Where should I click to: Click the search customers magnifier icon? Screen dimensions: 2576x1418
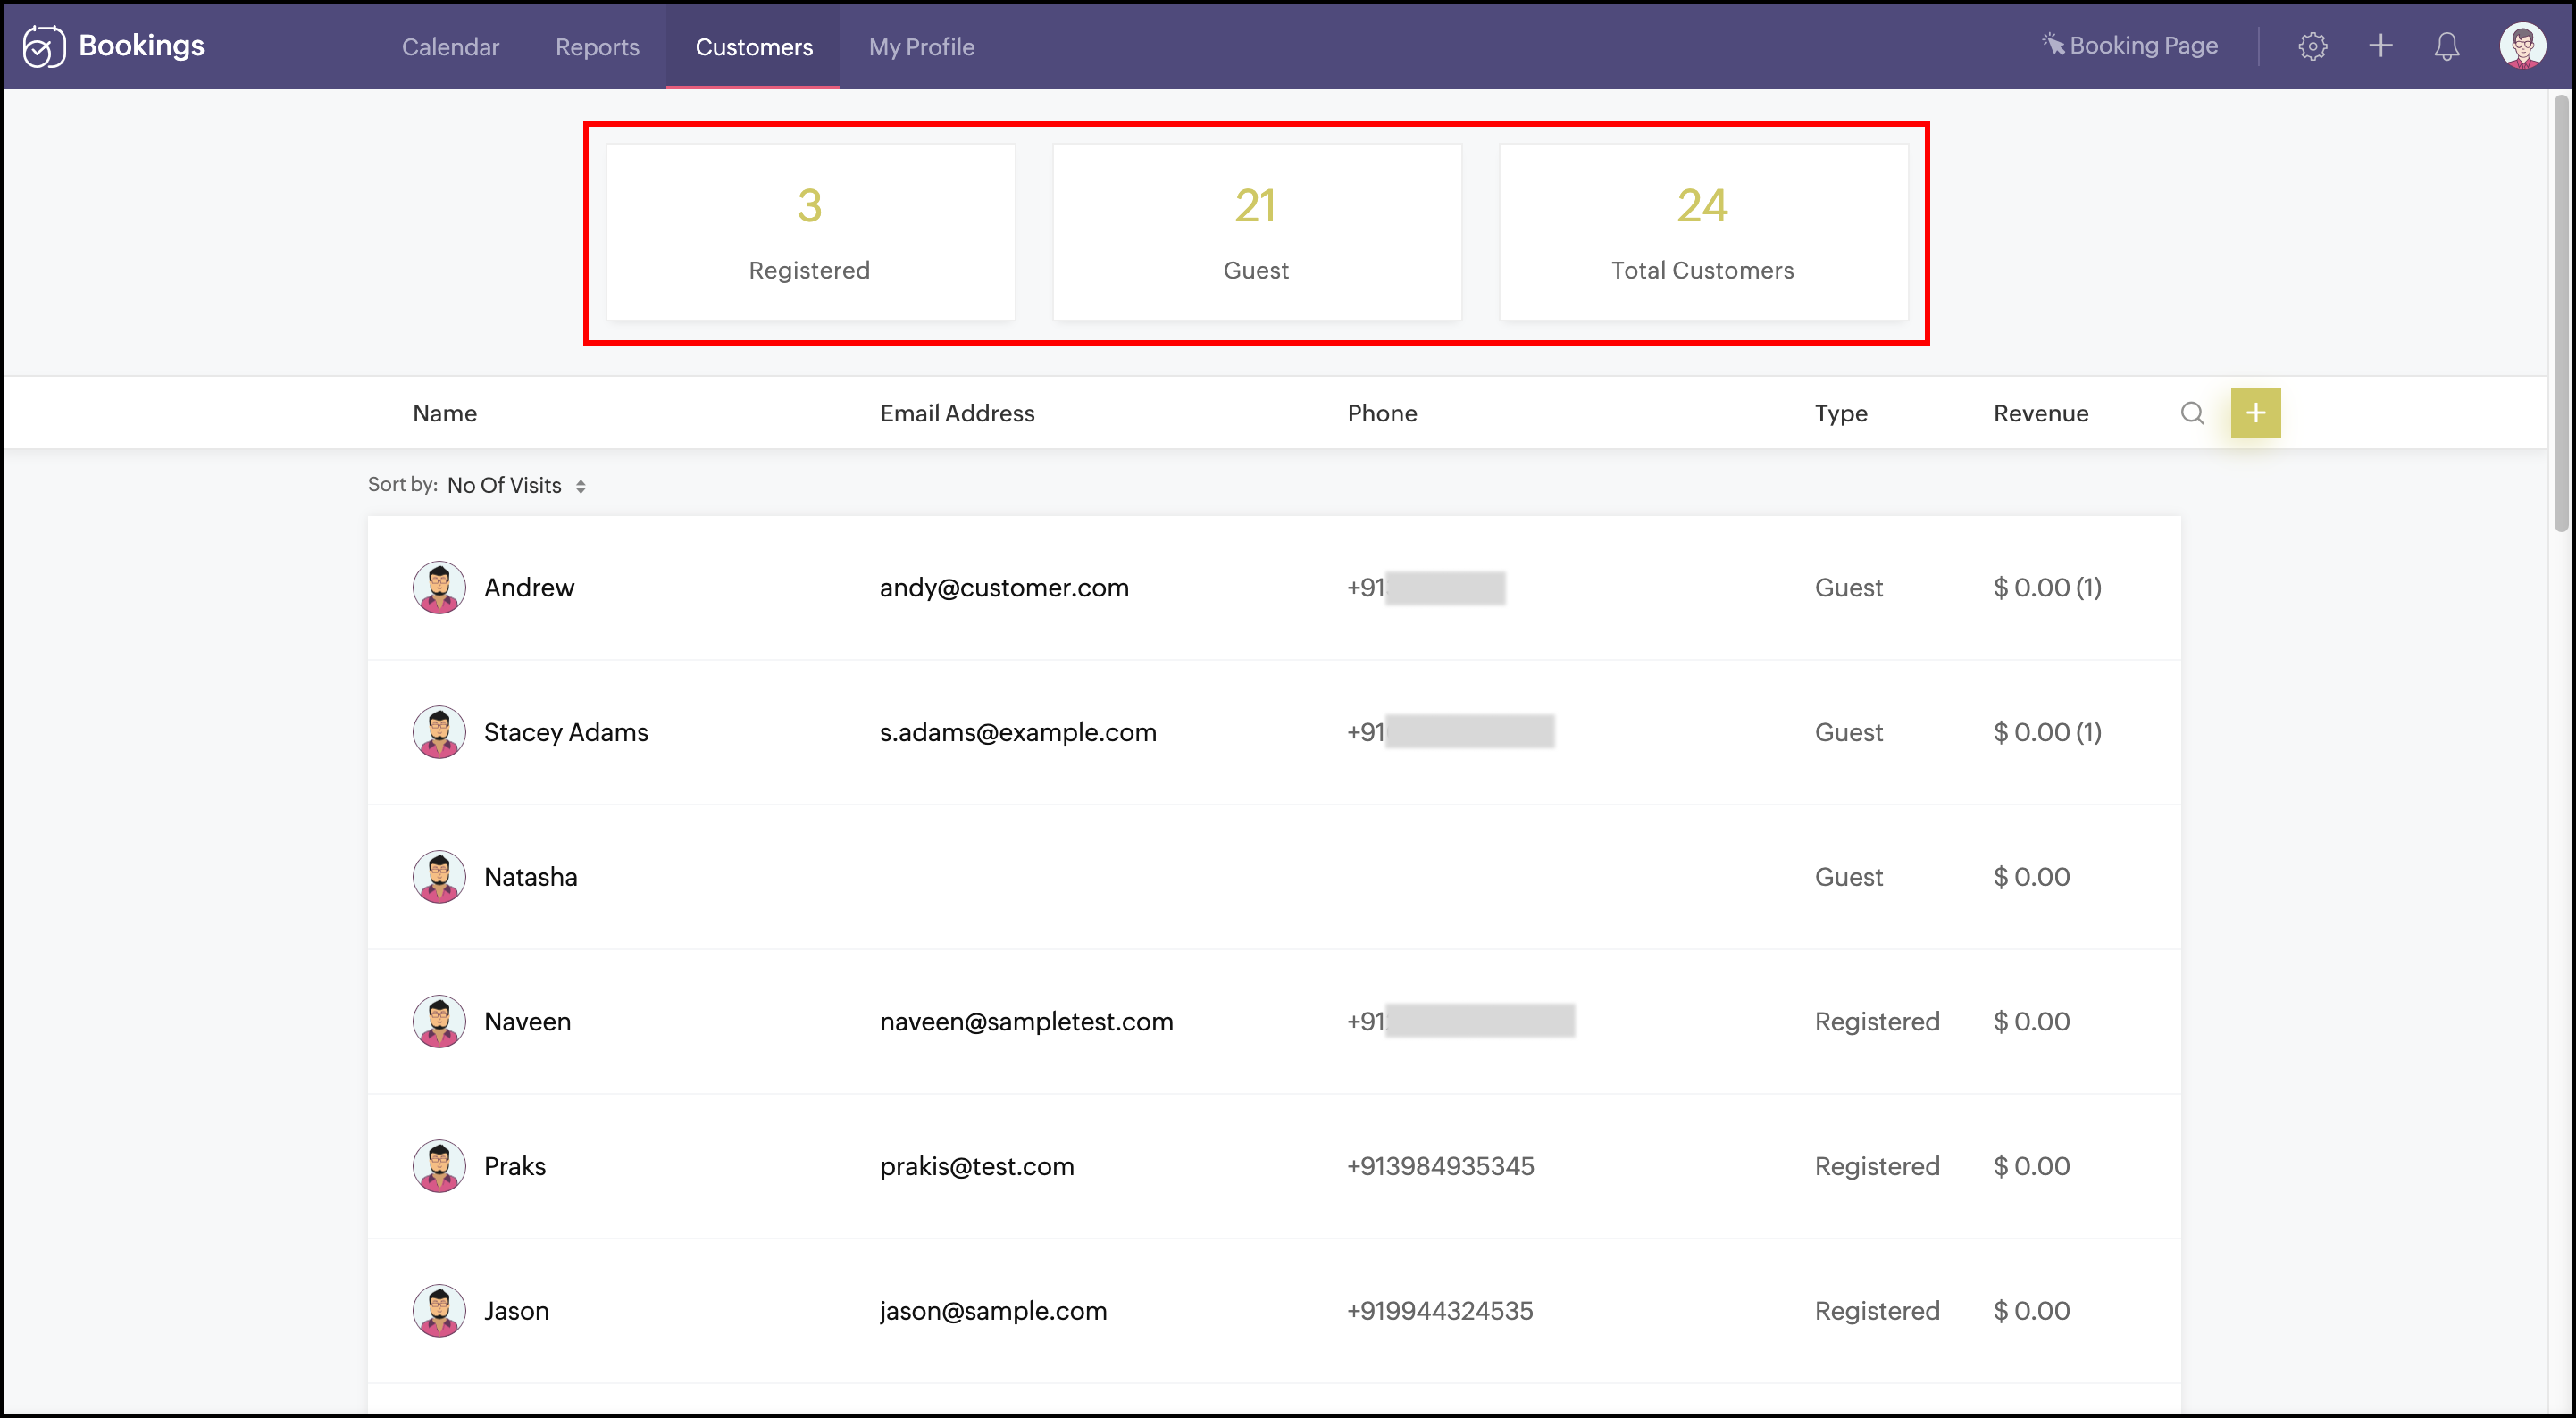point(2192,413)
